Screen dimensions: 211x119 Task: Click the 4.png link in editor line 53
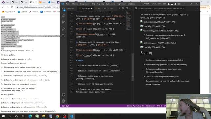tap(98, 24)
